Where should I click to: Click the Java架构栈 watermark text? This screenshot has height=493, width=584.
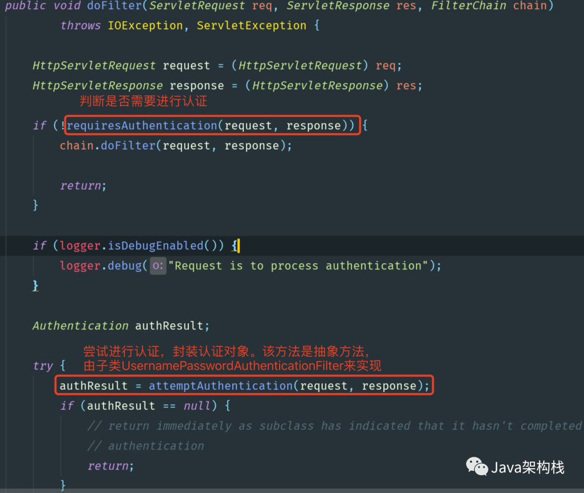(x=528, y=467)
